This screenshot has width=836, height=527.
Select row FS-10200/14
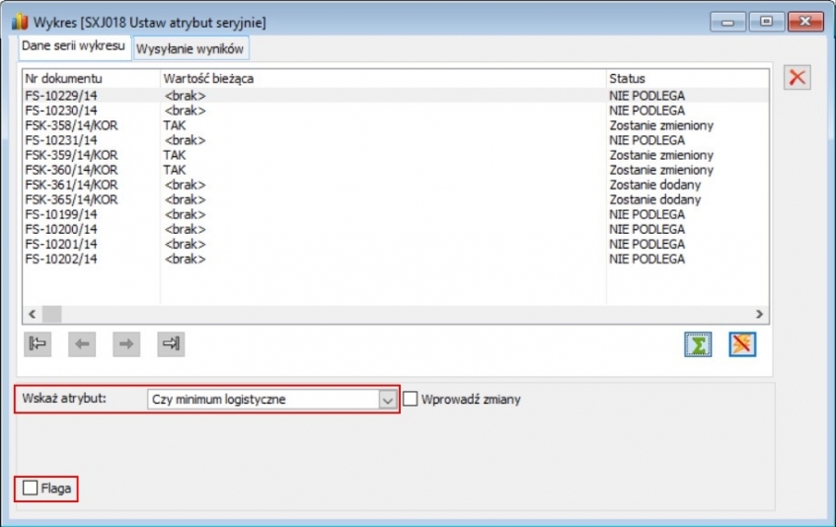tap(396, 229)
